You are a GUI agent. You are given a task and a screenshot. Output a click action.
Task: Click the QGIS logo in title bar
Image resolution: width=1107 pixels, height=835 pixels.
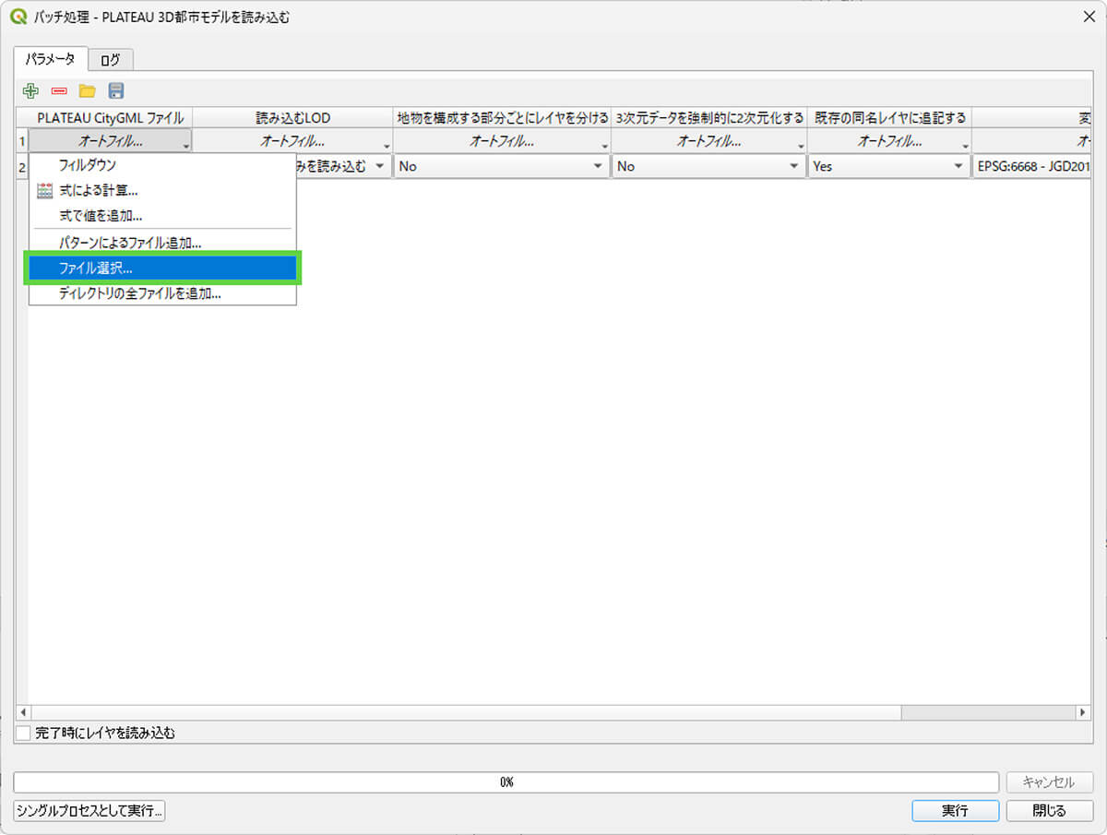(18, 17)
